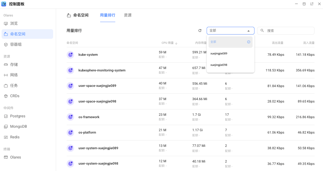The image size is (323, 171).
Task: Open the MongoDB middleware page
Action: (18, 126)
